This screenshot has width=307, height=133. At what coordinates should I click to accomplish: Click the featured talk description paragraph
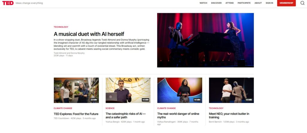coord(101,44)
